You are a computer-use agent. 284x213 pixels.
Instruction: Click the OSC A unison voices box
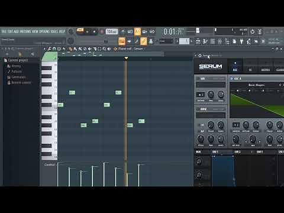coord(236,125)
